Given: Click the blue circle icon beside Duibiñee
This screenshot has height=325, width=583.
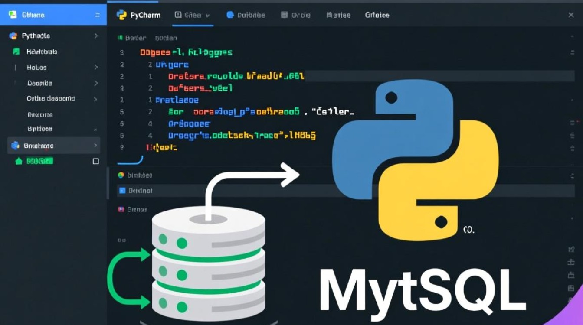Looking at the screenshot, I should (x=230, y=15).
